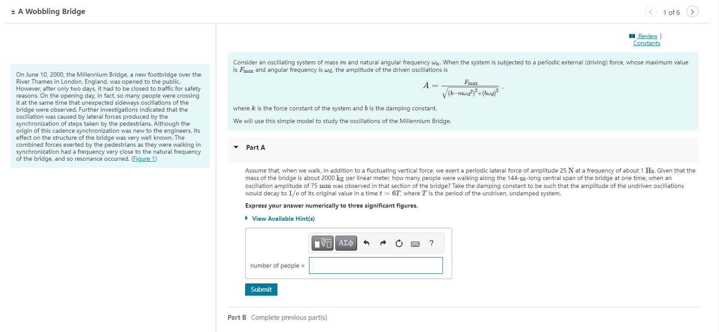Collapse Part A using its disclosure triangle
This screenshot has height=332, width=719.
click(x=235, y=148)
